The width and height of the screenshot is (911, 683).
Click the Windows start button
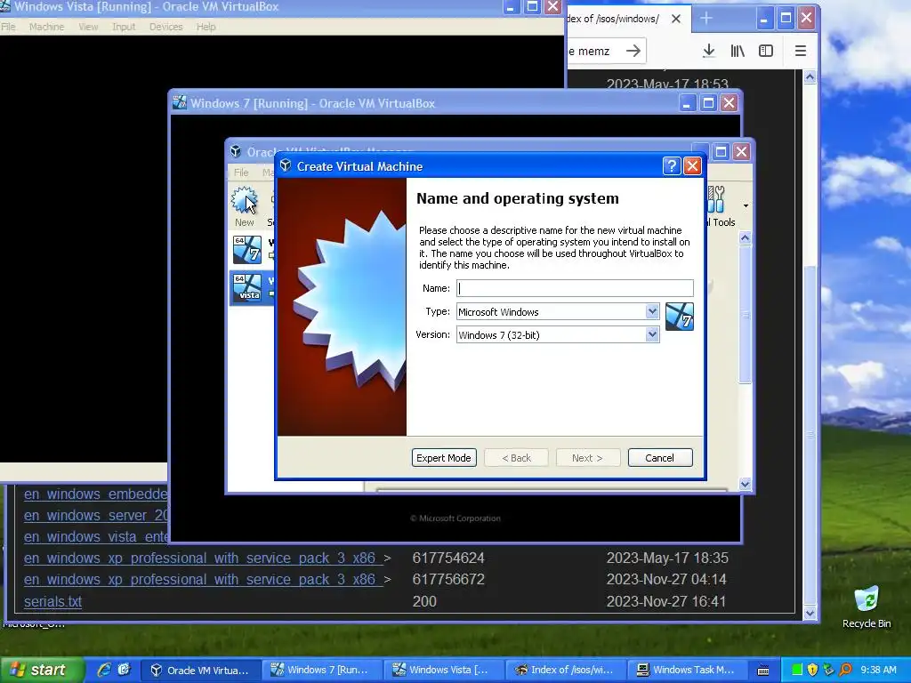point(42,670)
